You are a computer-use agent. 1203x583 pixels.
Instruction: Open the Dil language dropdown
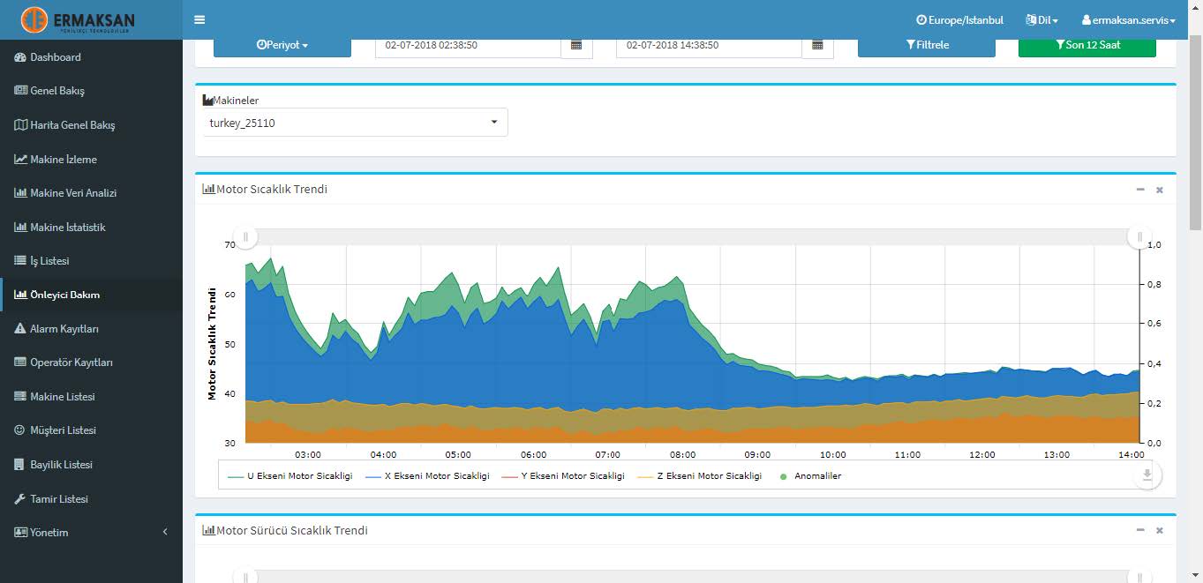1041,19
